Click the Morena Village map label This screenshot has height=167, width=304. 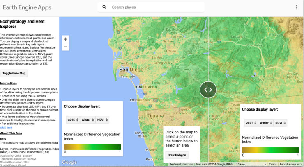(259, 78)
